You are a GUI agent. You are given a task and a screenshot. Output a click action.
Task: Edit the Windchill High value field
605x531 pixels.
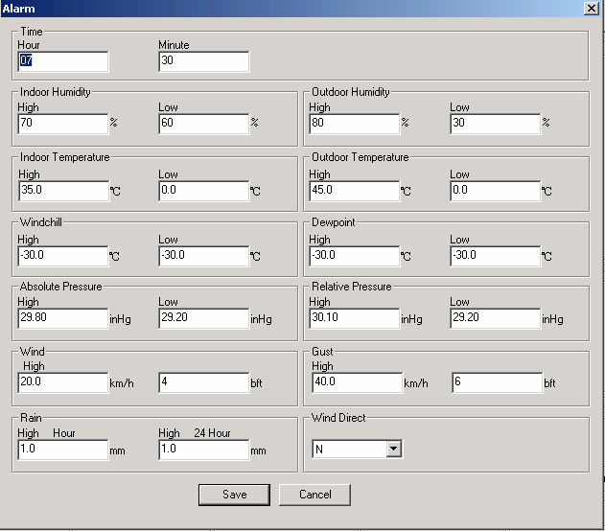[63, 256]
